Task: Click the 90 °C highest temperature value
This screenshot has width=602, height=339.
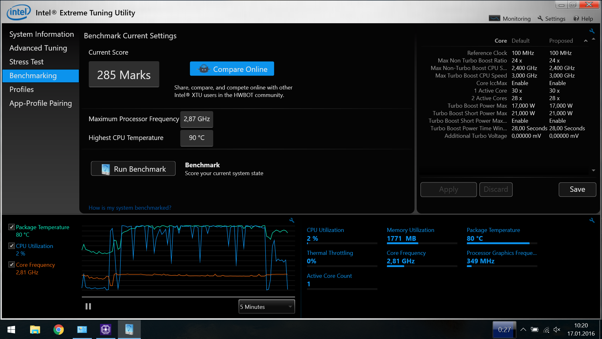Action: tap(197, 138)
